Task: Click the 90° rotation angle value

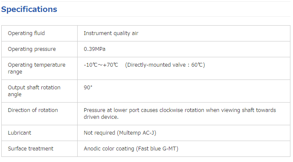Action: click(88, 88)
